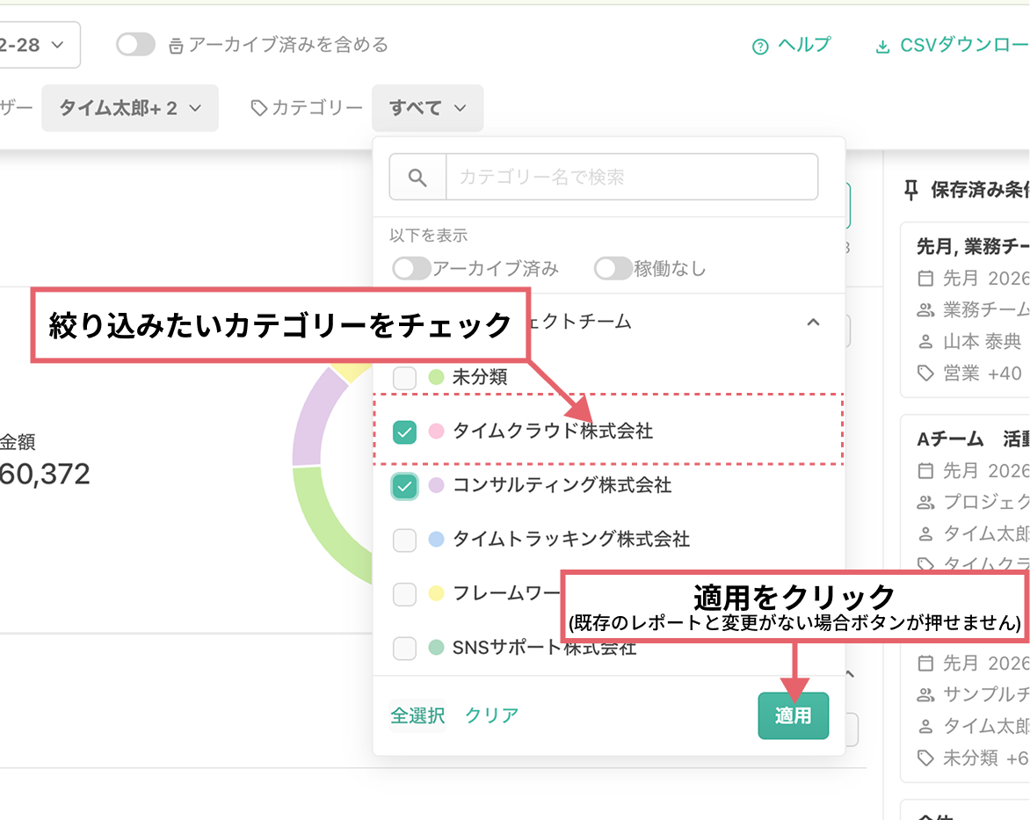Enable the 稼働なし toggle
The image size is (1030, 820).
coord(613,268)
